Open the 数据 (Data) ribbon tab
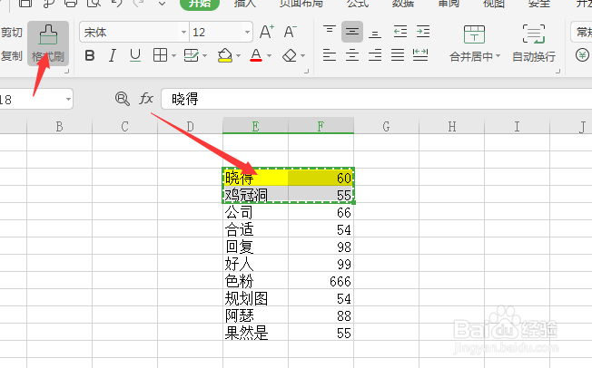Image resolution: width=592 pixels, height=368 pixels. [403, 4]
